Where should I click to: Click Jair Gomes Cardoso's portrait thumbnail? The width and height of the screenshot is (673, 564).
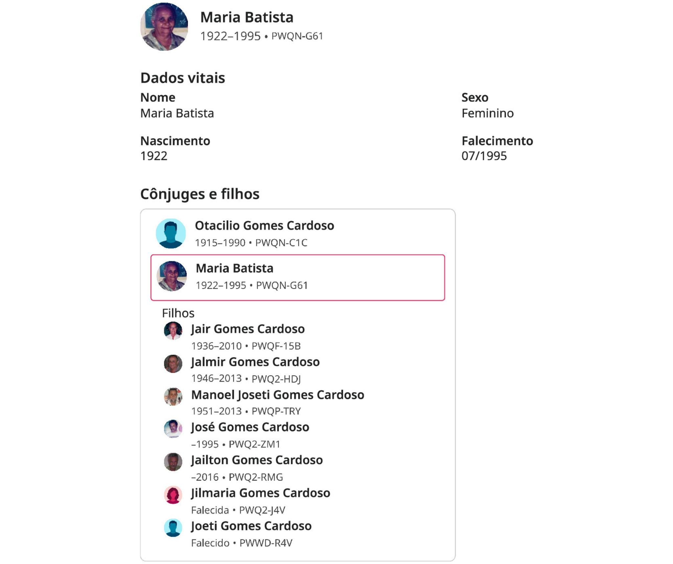coord(173,330)
